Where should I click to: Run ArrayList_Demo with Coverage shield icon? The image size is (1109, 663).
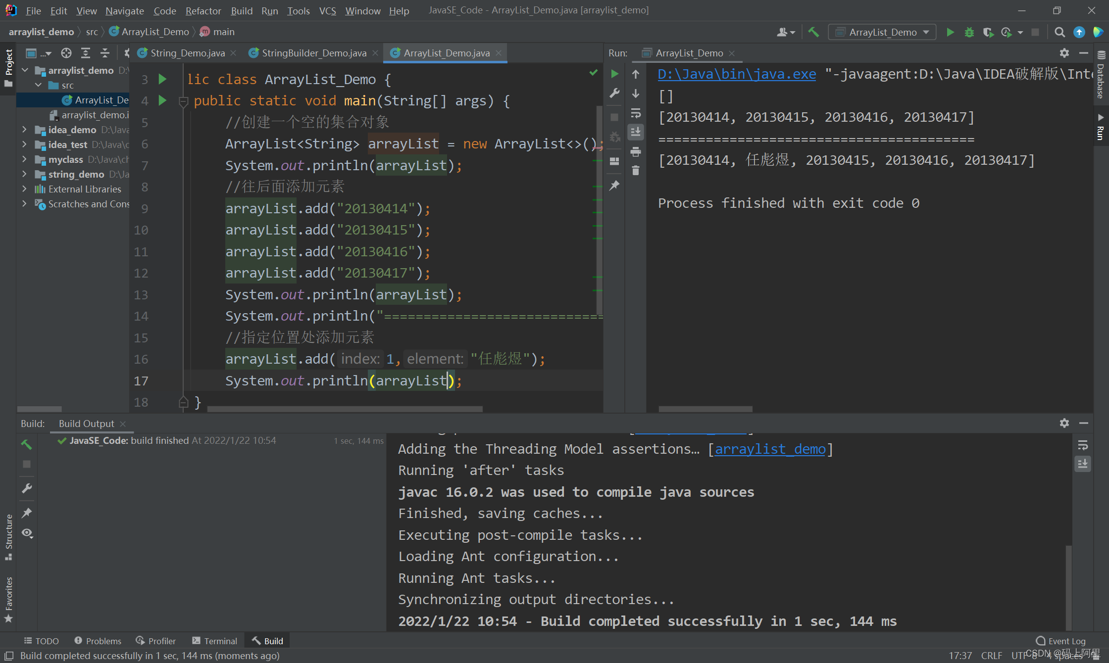tap(988, 32)
